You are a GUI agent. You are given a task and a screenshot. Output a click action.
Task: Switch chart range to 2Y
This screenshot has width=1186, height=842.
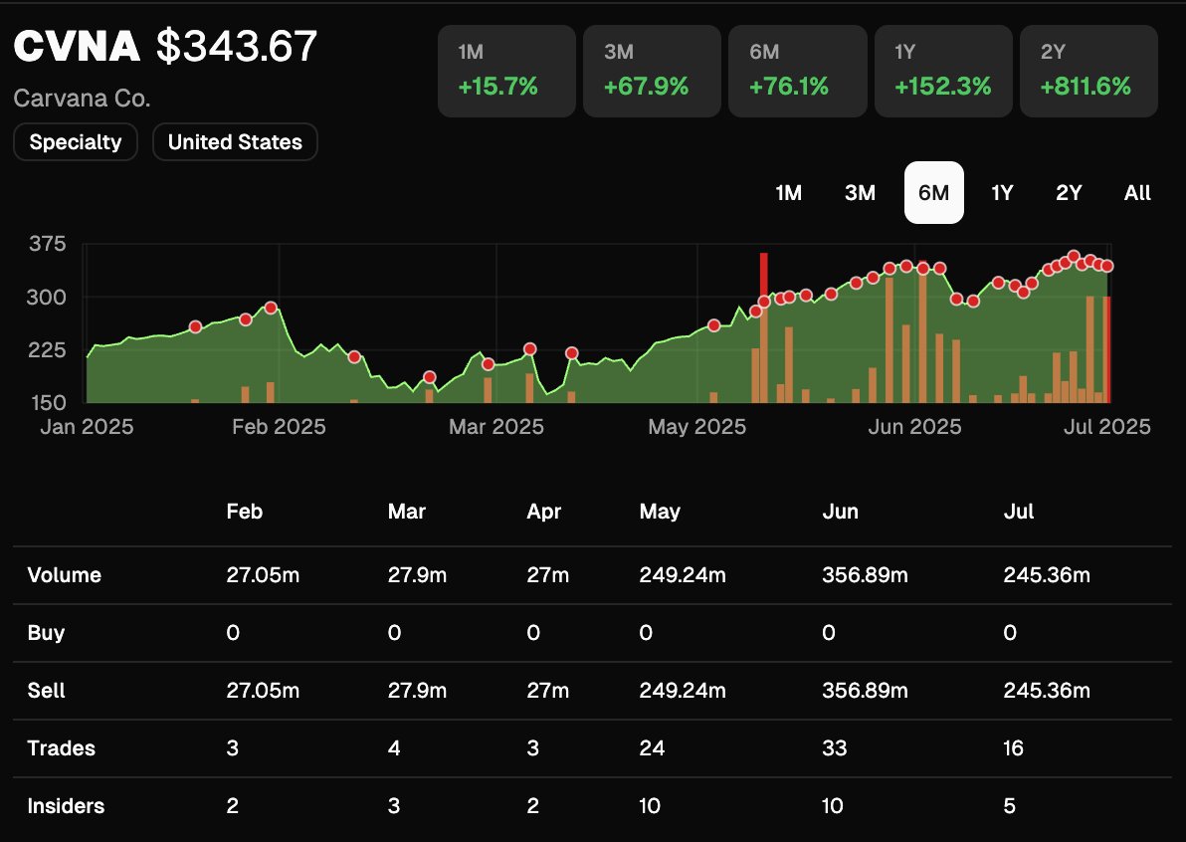point(1069,193)
